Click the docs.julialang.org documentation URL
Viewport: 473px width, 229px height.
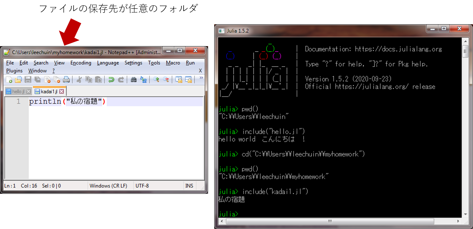pyautogui.click(x=398, y=49)
